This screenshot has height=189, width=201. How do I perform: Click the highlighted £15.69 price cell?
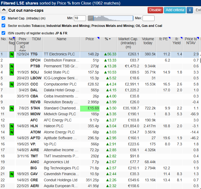90,108
